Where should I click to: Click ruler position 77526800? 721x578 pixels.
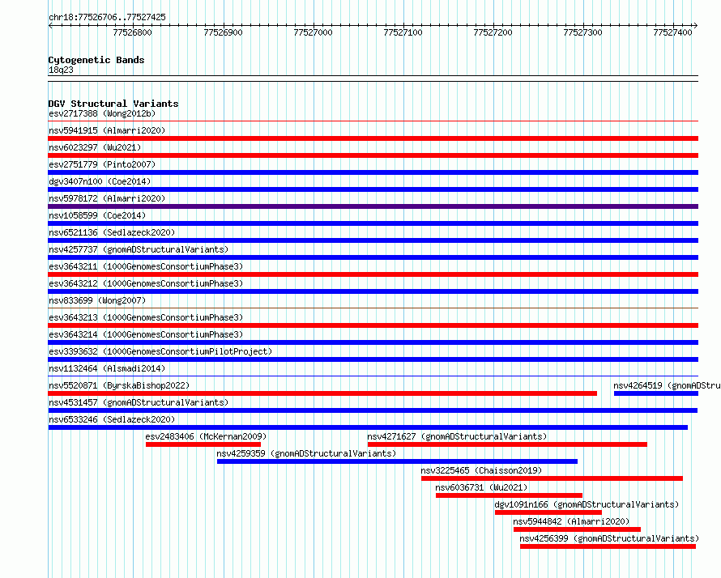tap(132, 32)
